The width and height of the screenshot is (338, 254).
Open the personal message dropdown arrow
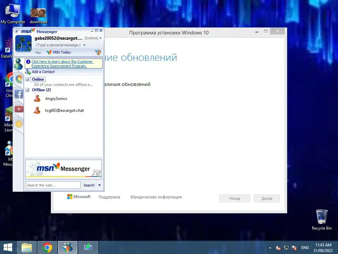84,45
